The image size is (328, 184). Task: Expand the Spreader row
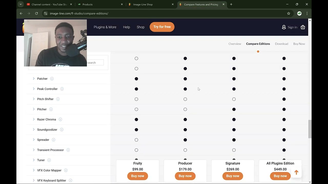pos(34,140)
